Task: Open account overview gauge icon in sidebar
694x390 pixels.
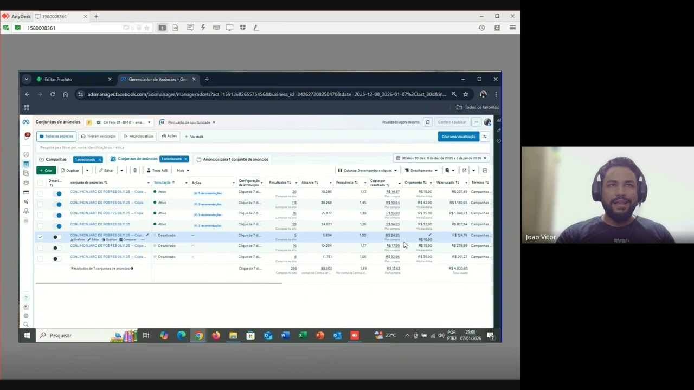Action: point(26,154)
